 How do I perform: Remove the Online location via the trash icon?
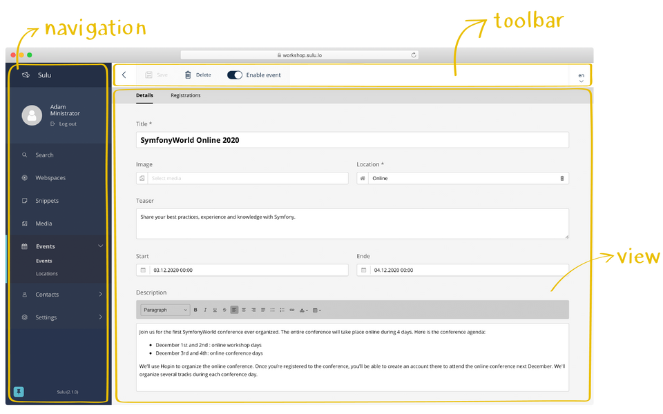[561, 178]
